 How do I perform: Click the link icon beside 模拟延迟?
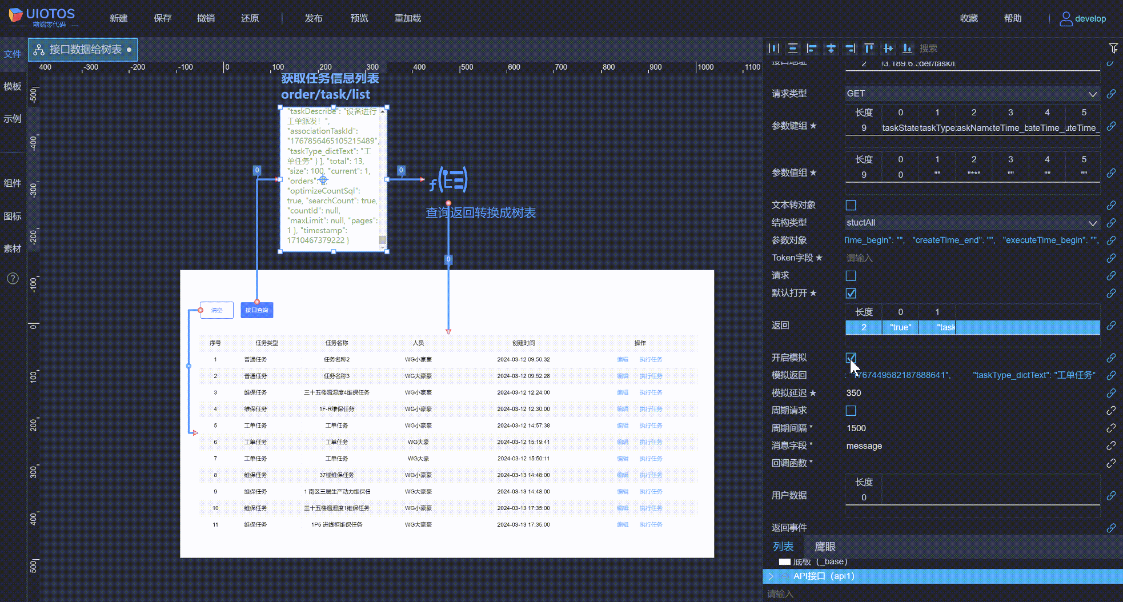pos(1111,393)
